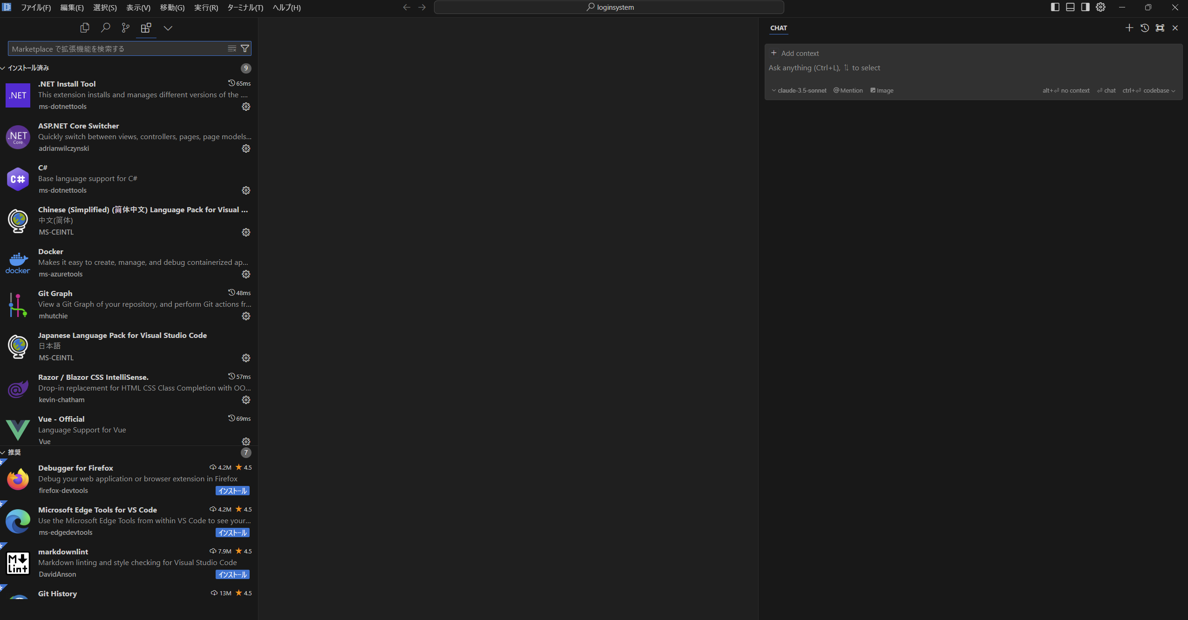Toggle secondary side bar layout button

click(x=1085, y=7)
